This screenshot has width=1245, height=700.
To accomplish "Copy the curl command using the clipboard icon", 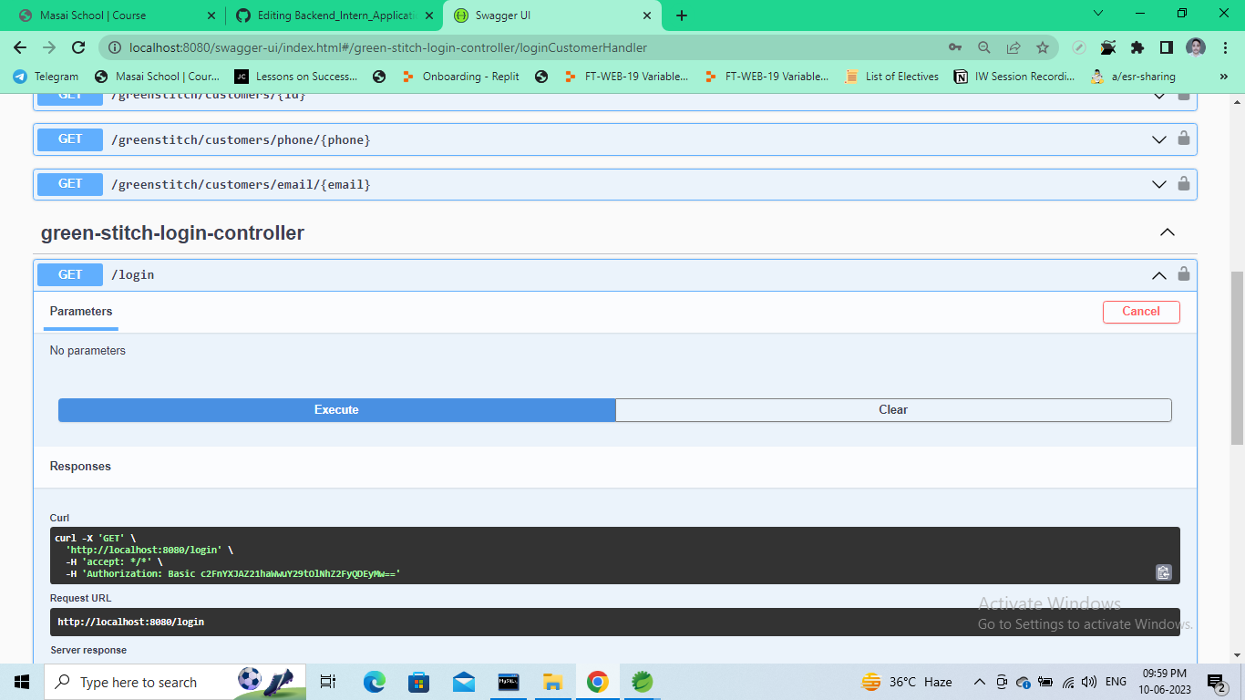I will [x=1163, y=572].
